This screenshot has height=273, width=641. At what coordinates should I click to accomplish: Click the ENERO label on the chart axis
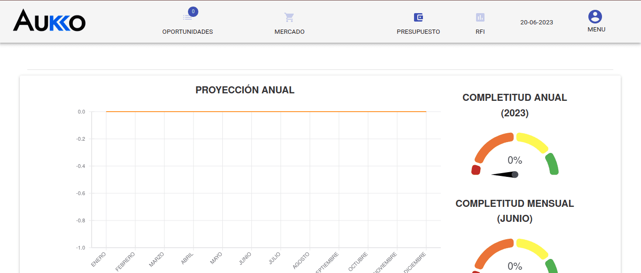tap(99, 259)
